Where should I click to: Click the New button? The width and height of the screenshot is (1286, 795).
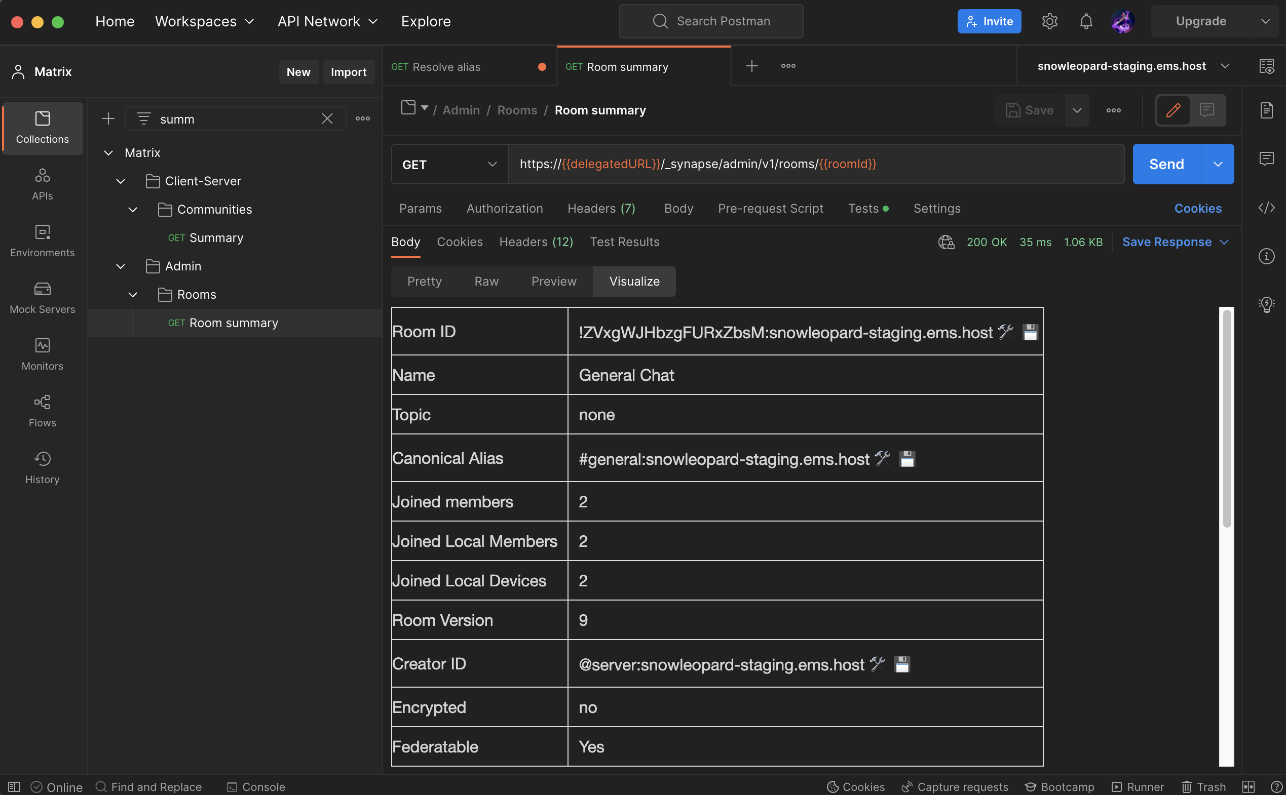298,71
